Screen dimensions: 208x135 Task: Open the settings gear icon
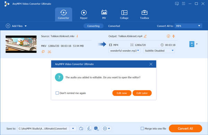pos(105,128)
